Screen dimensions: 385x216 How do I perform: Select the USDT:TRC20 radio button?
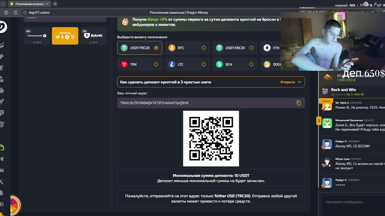(156, 48)
